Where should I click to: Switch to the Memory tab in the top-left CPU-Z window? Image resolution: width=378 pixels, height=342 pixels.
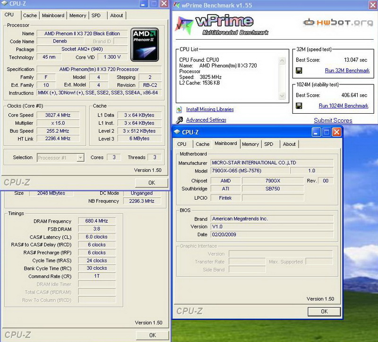(x=77, y=16)
